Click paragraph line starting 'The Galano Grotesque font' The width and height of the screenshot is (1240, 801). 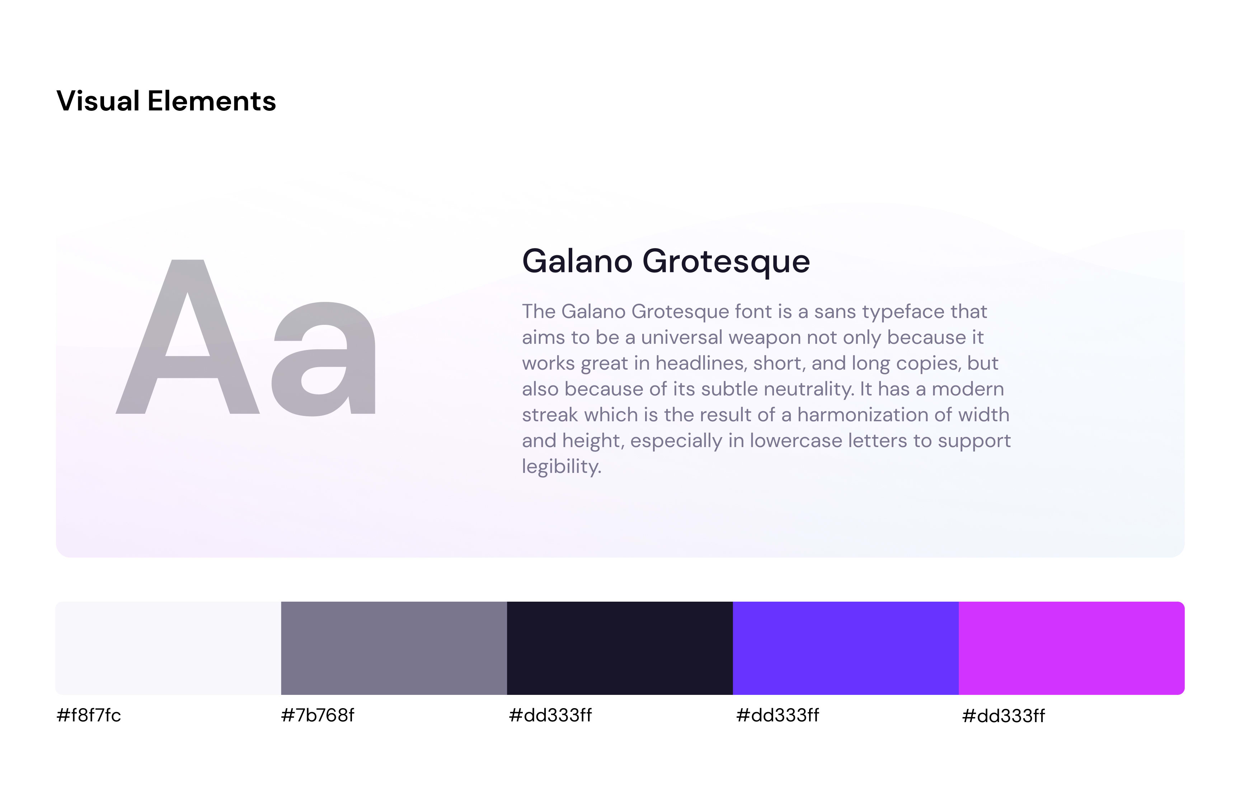(755, 312)
